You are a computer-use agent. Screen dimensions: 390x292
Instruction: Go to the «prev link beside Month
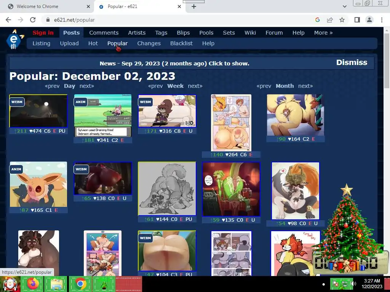coord(264,86)
